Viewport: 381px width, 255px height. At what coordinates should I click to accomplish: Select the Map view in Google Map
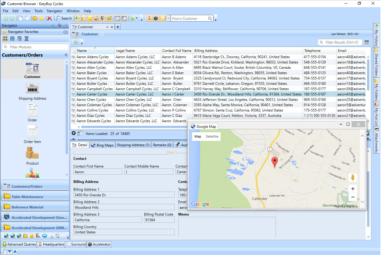tap(198, 136)
